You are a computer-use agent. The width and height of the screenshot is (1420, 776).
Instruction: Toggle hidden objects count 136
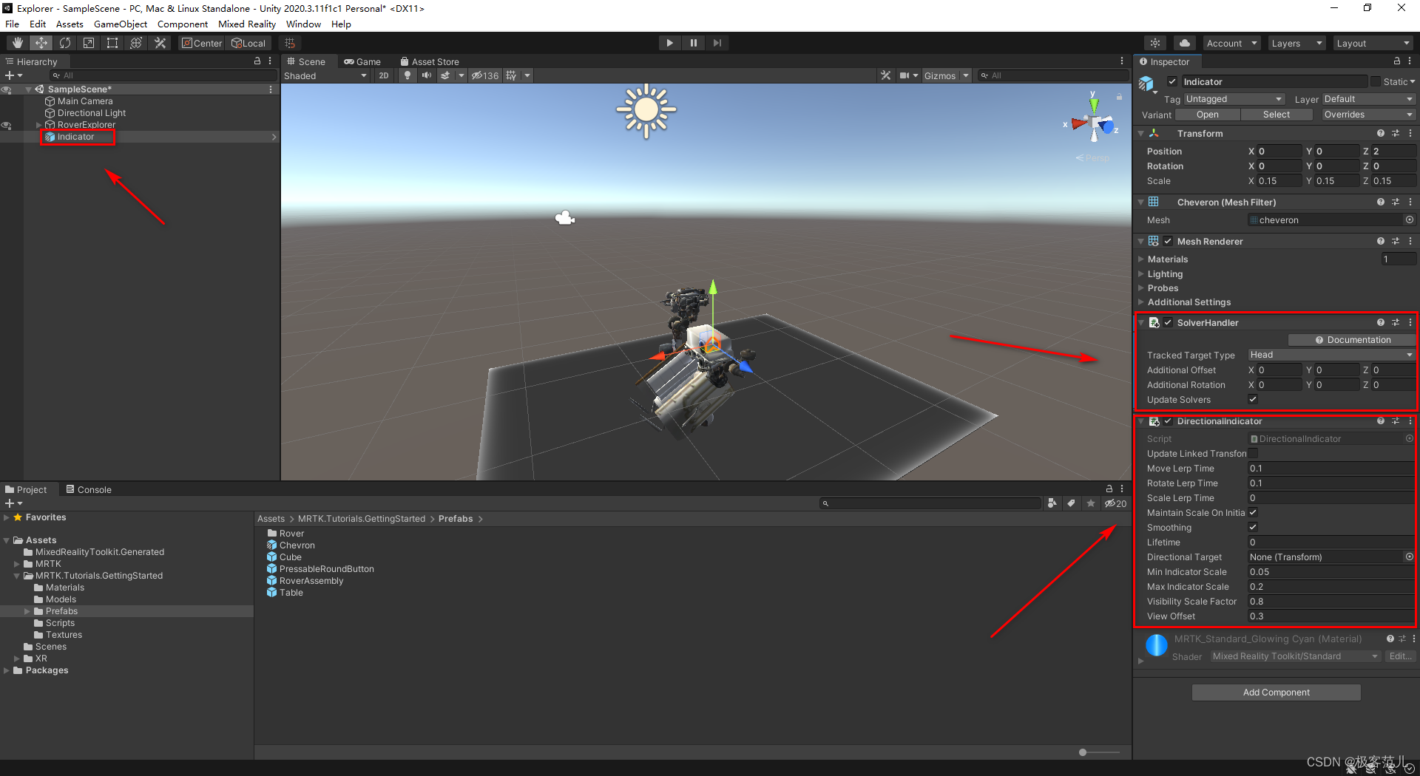(x=486, y=75)
